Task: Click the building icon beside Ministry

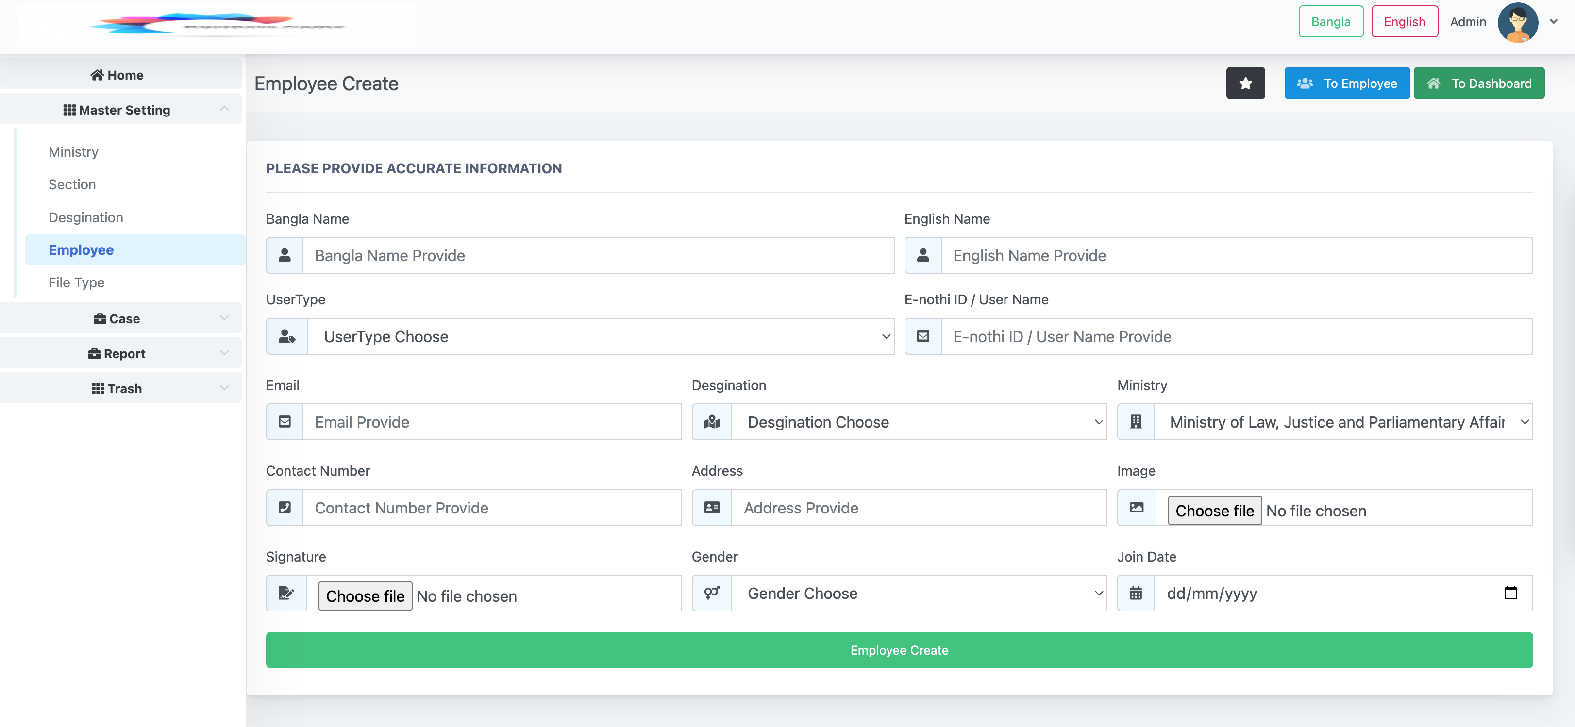Action: tap(1136, 422)
